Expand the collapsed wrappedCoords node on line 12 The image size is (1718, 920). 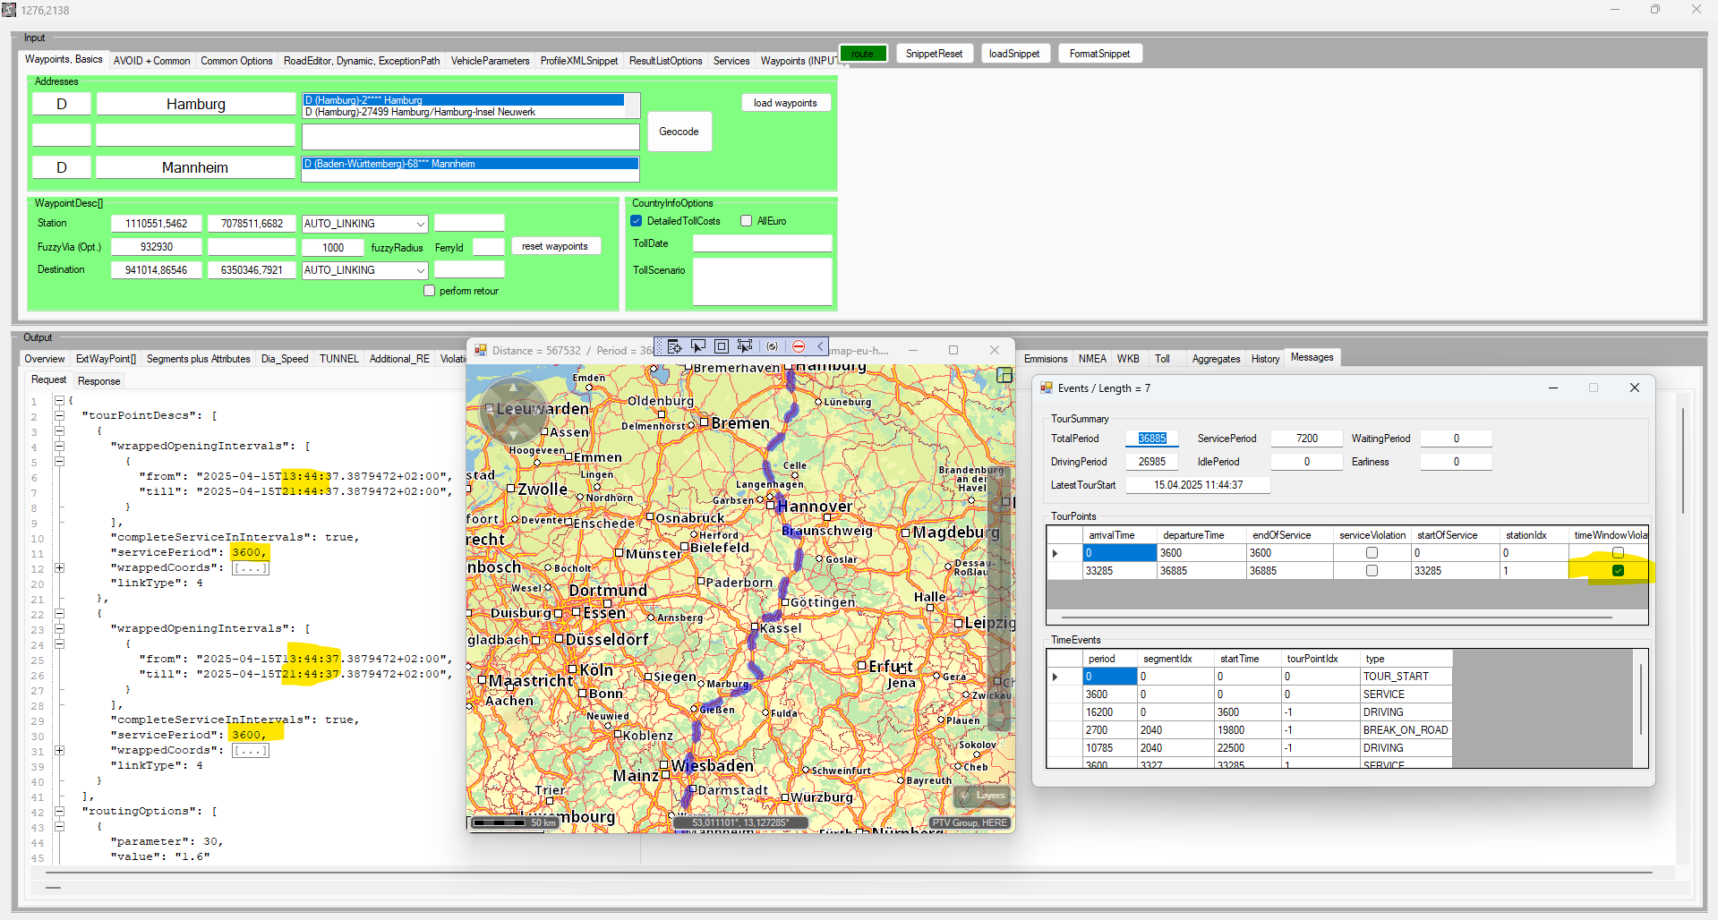click(59, 568)
